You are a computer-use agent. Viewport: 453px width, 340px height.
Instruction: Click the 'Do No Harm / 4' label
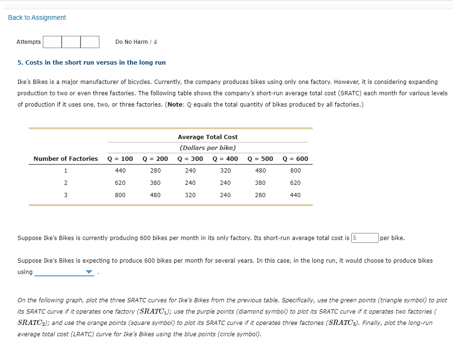pos(136,42)
